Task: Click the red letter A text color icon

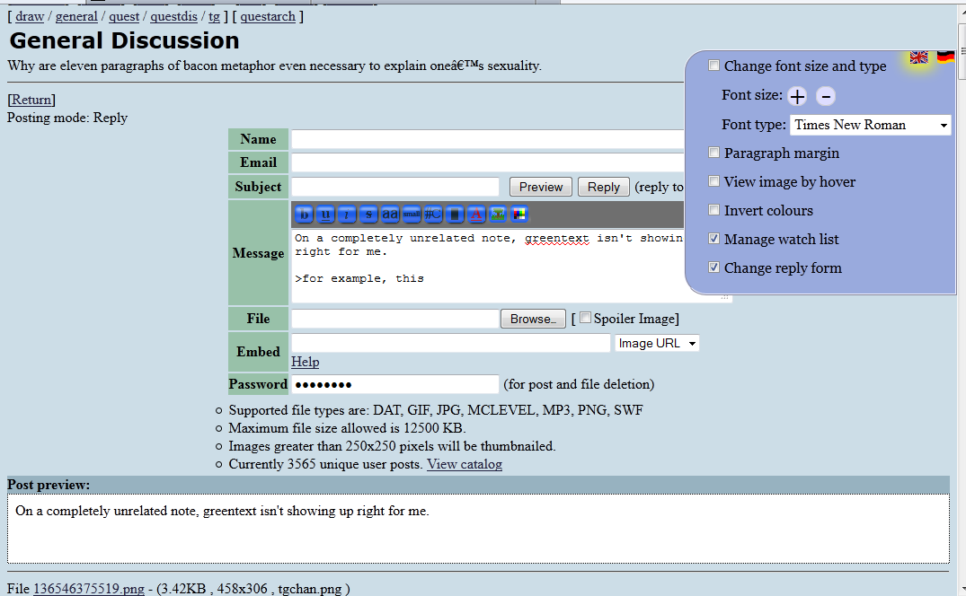Action: [x=476, y=215]
